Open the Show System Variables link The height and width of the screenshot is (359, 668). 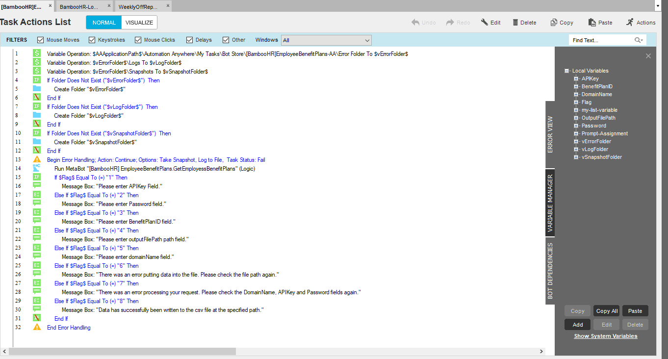point(606,336)
